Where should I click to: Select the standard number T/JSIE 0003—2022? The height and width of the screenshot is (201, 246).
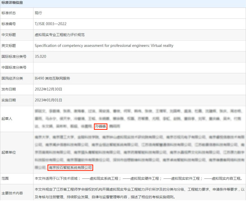[50, 24]
